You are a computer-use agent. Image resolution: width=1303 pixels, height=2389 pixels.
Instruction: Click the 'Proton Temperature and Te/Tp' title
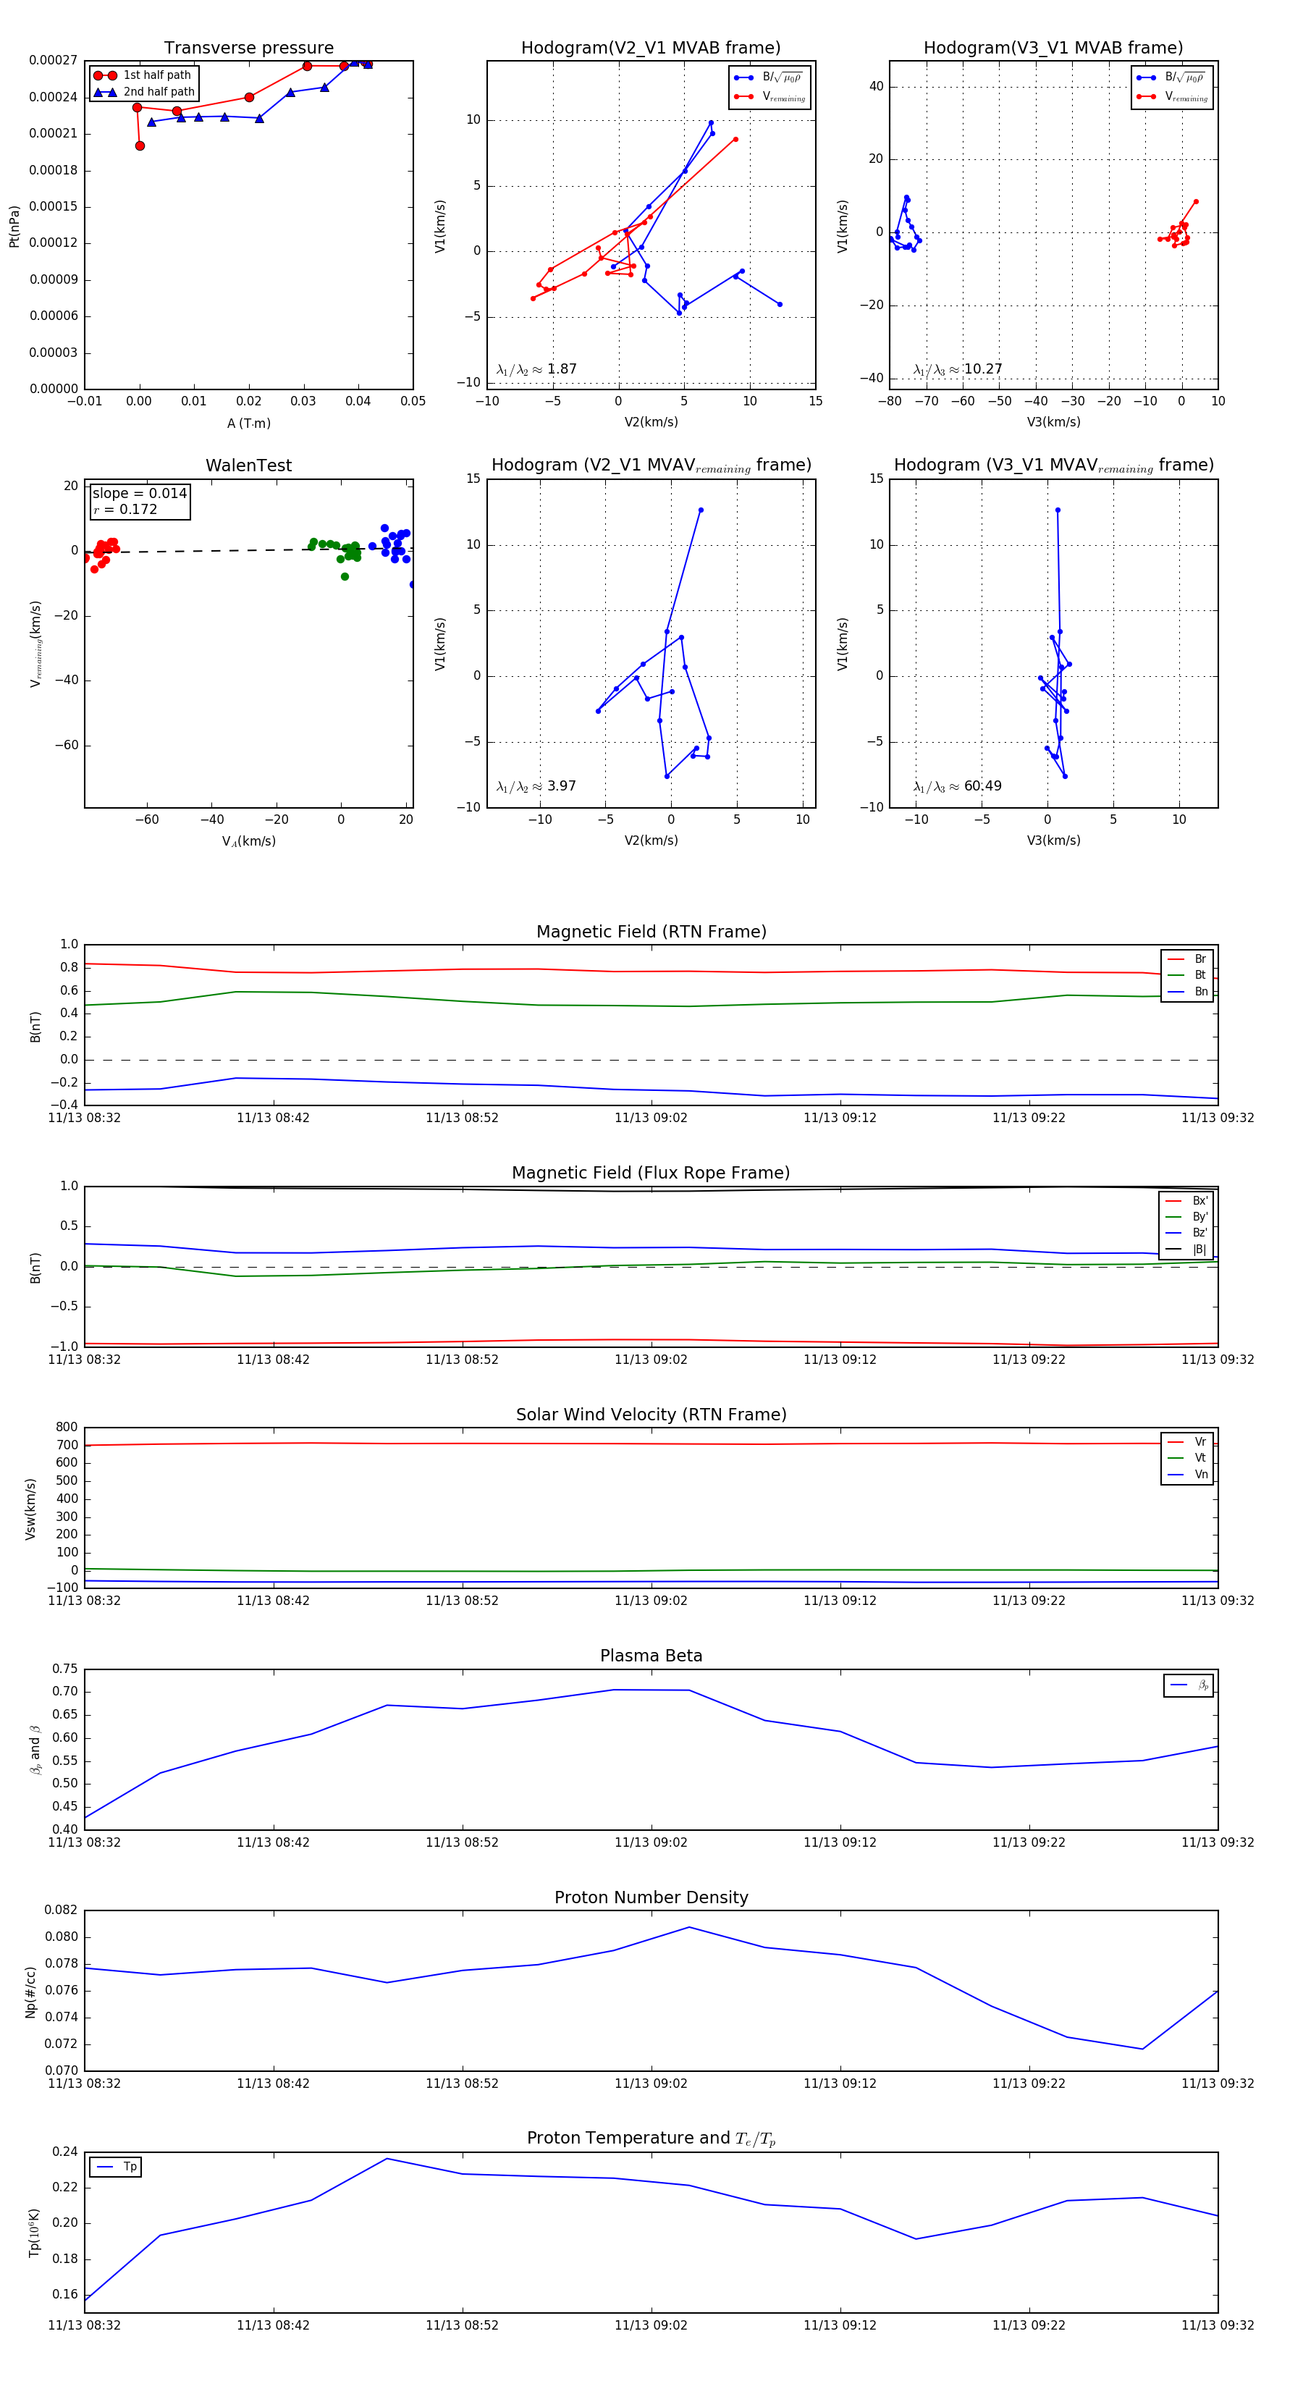pyautogui.click(x=651, y=2139)
